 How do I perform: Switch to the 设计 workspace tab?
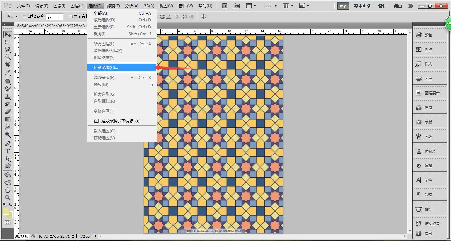[382, 6]
